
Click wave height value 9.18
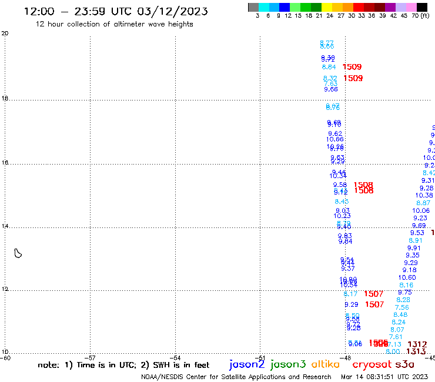(410, 270)
